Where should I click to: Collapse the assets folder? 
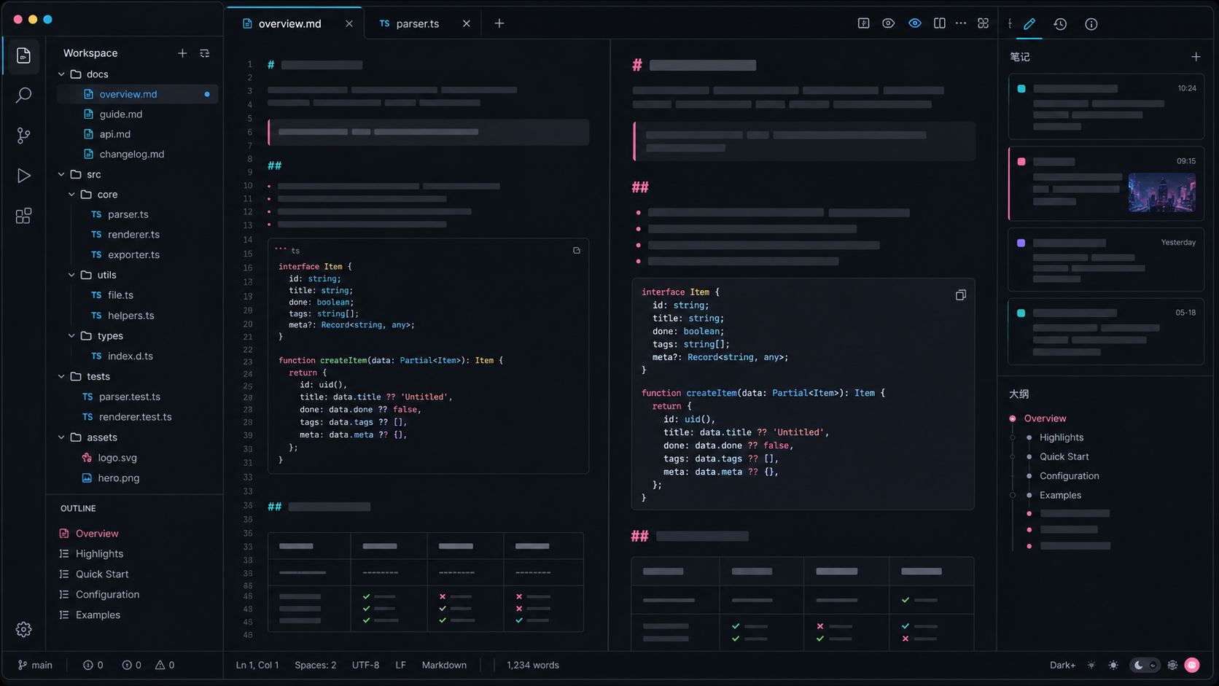point(61,437)
